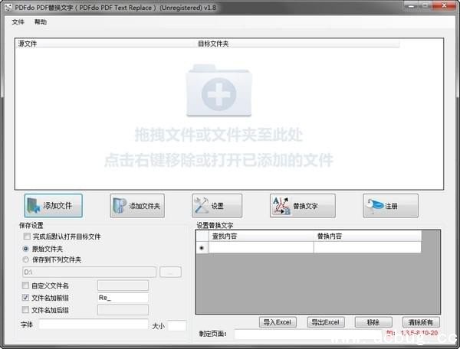Click the 注册 (Register) key icon button

pos(390,206)
